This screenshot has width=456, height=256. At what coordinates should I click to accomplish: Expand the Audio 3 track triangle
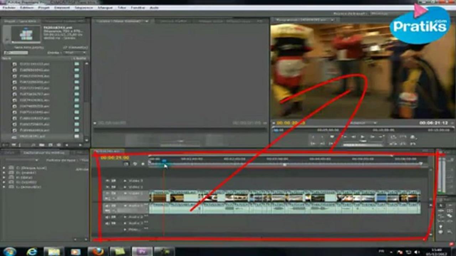click(x=125, y=223)
